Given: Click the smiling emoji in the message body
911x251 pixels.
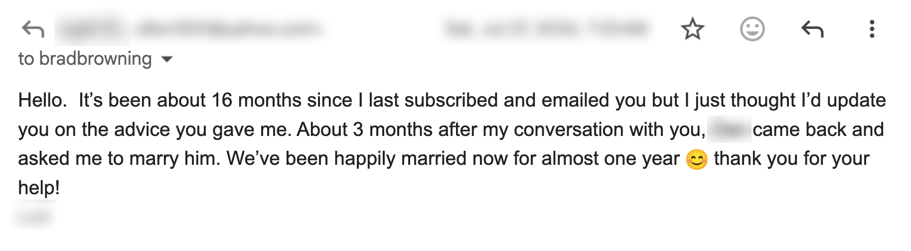Looking at the screenshot, I should 696,159.
